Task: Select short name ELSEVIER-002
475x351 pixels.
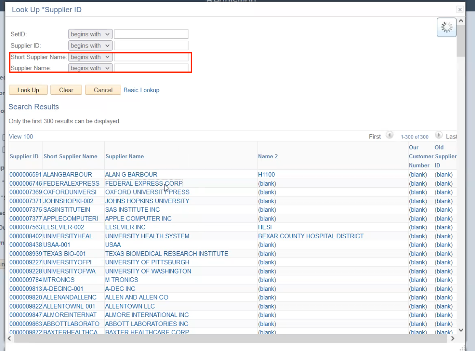Action: (64, 227)
